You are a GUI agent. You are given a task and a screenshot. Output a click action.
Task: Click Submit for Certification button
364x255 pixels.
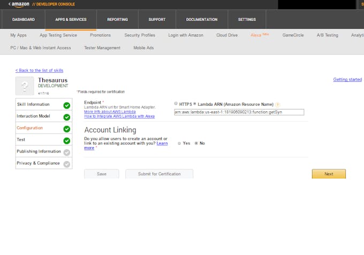point(160,174)
